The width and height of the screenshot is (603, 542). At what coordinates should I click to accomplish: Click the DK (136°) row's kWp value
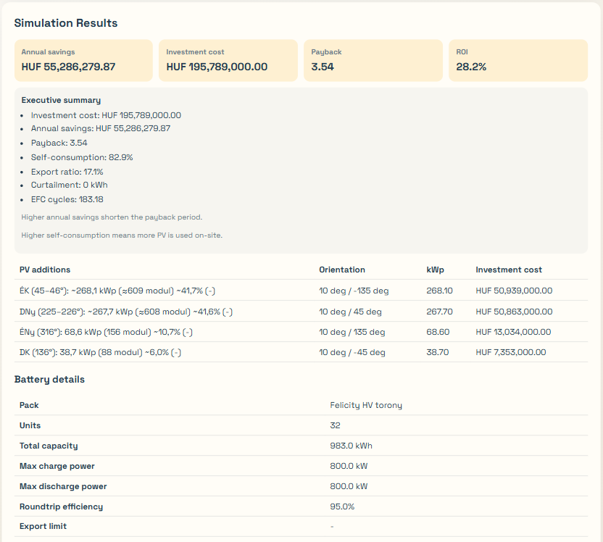[438, 352]
